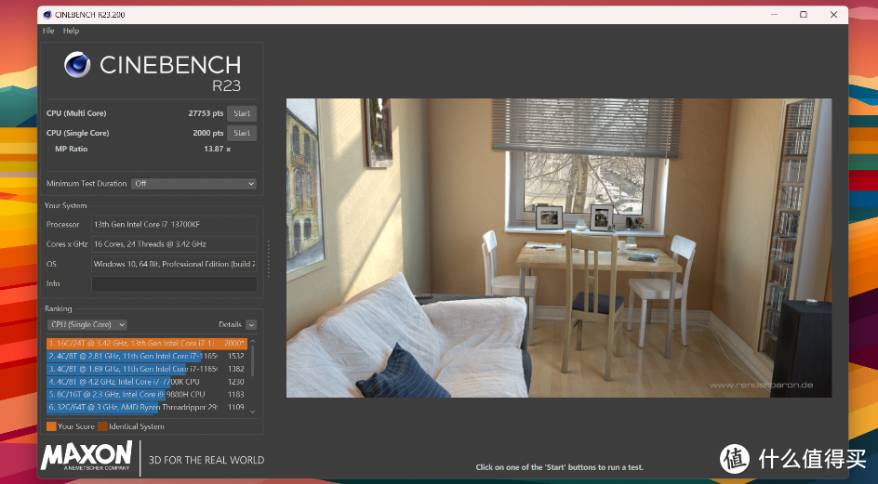Image resolution: width=878 pixels, height=484 pixels.
Task: Click the Cinebench logo sphere icon
Action: click(77, 65)
